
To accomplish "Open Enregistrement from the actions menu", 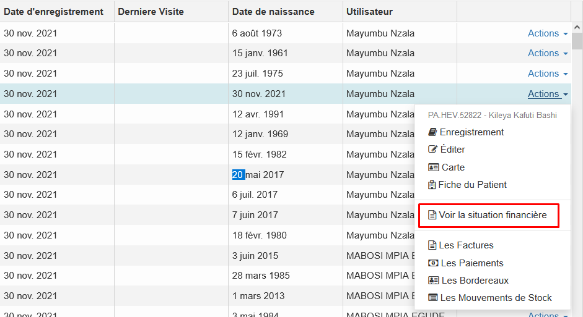I will pos(471,132).
